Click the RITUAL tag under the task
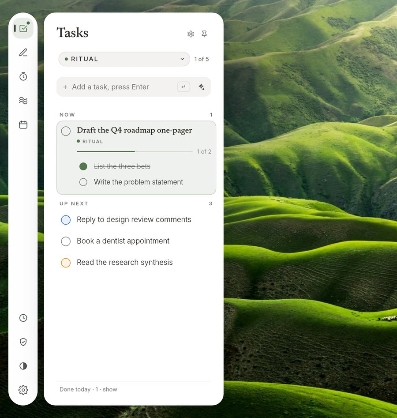The width and height of the screenshot is (397, 418). pyautogui.click(x=90, y=141)
